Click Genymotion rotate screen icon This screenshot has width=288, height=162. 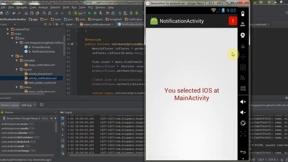[x=243, y=123]
